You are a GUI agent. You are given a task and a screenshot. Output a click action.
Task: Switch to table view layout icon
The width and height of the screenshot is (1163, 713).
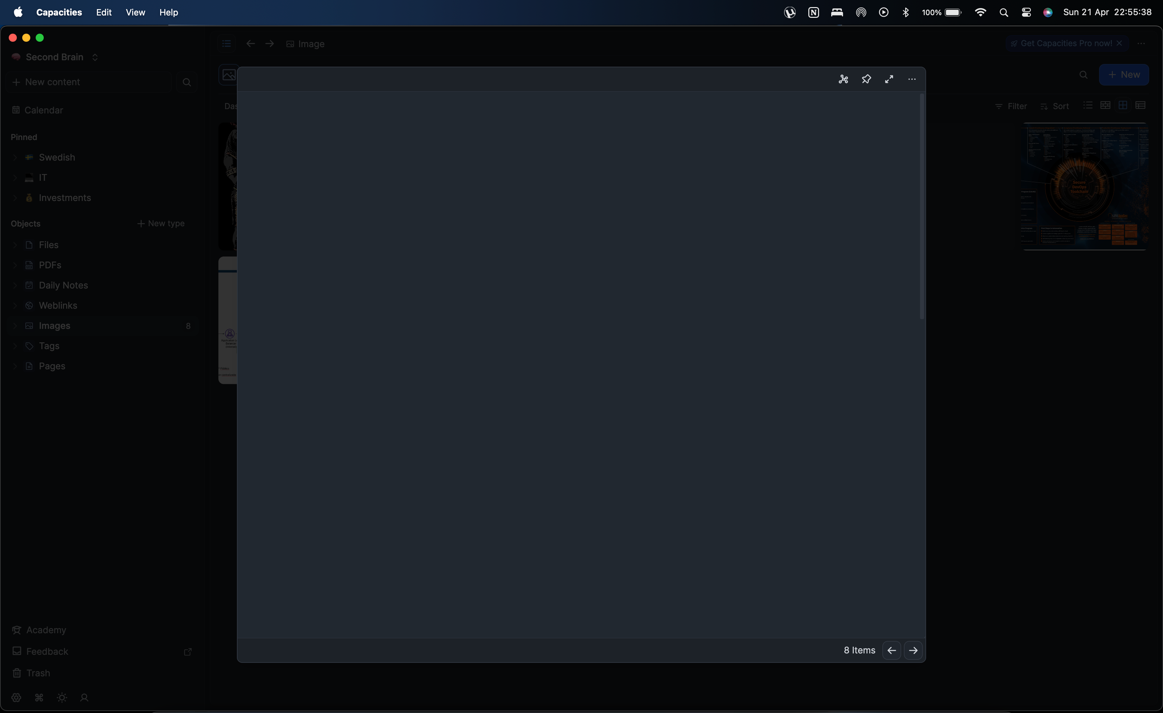tap(1140, 105)
